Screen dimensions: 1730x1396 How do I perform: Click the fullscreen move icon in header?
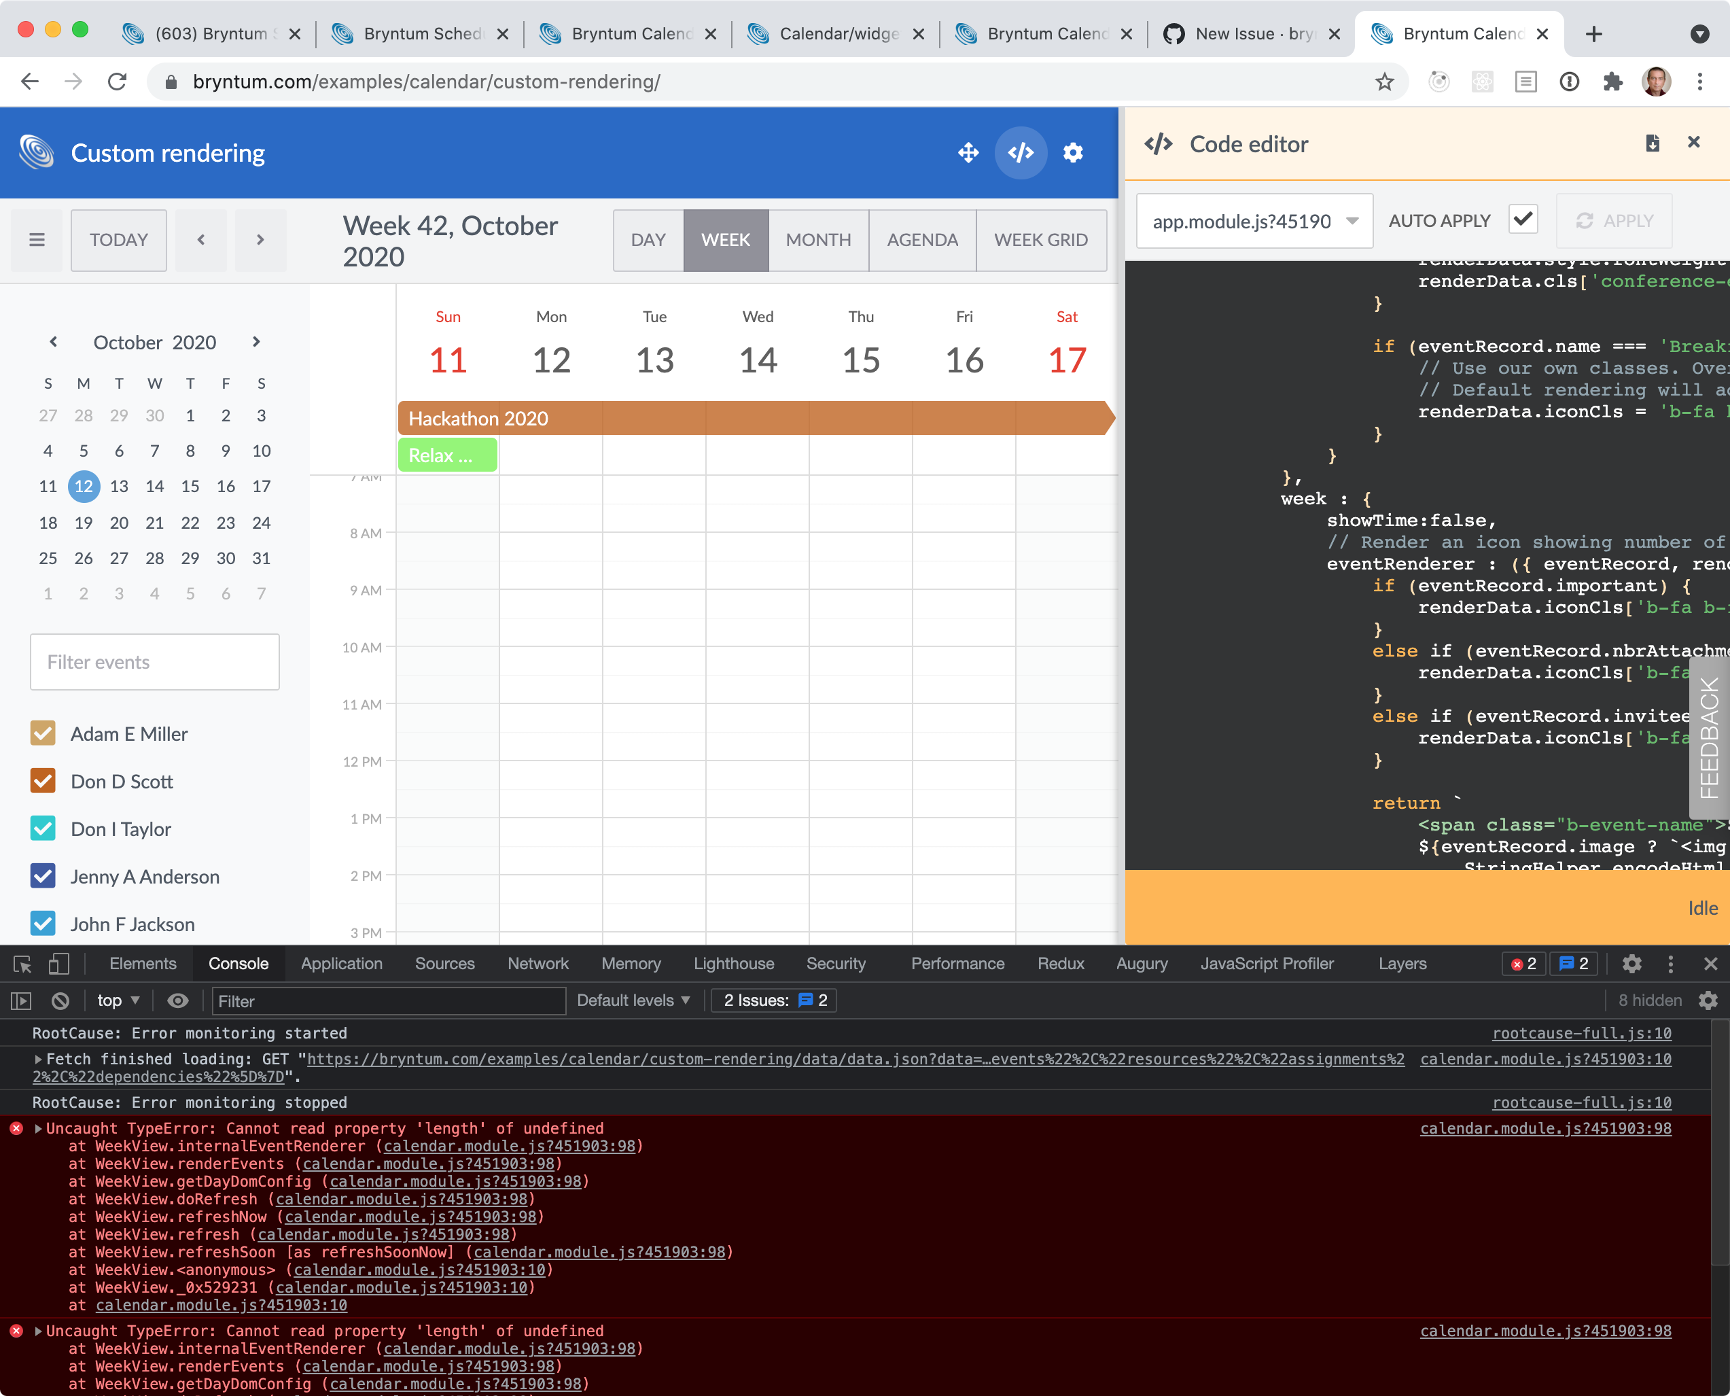(x=968, y=153)
